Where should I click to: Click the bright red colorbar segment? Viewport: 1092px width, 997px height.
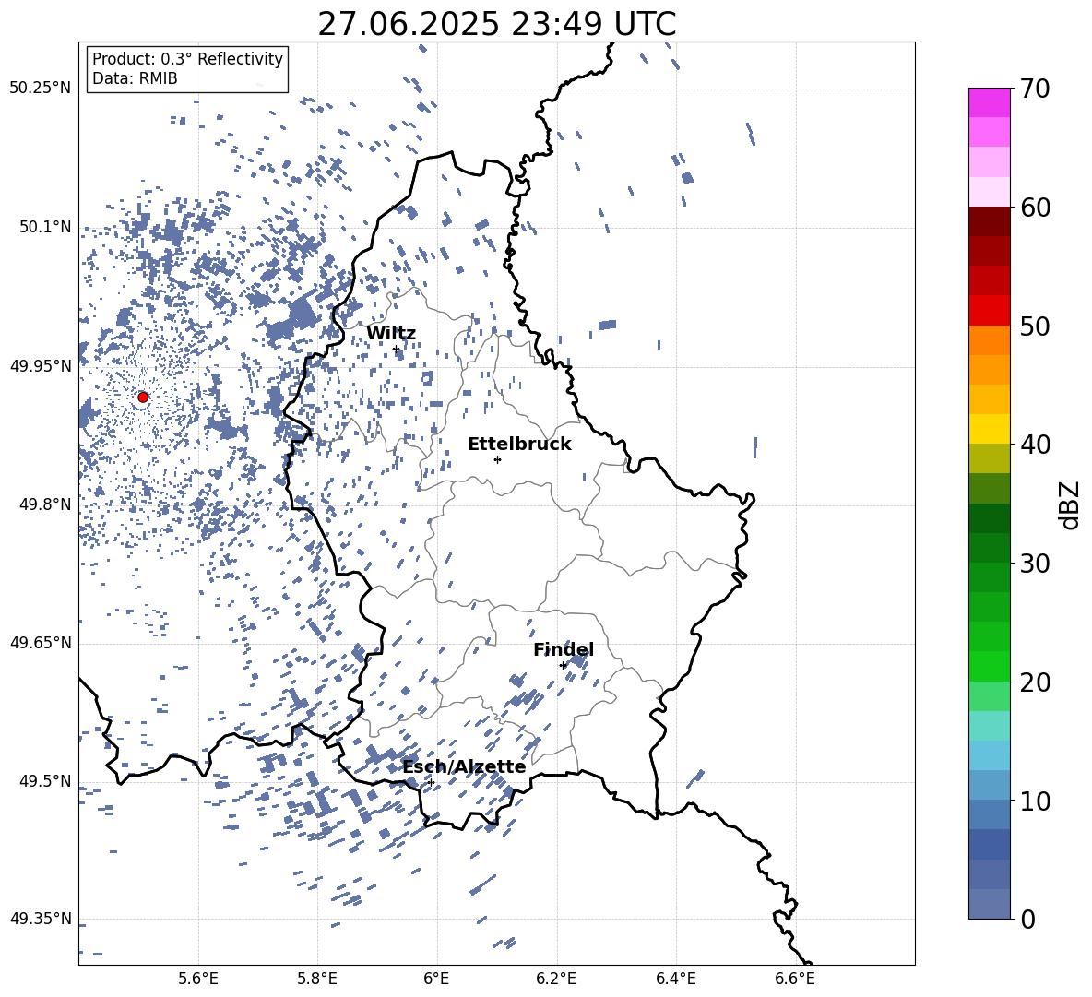(989, 311)
